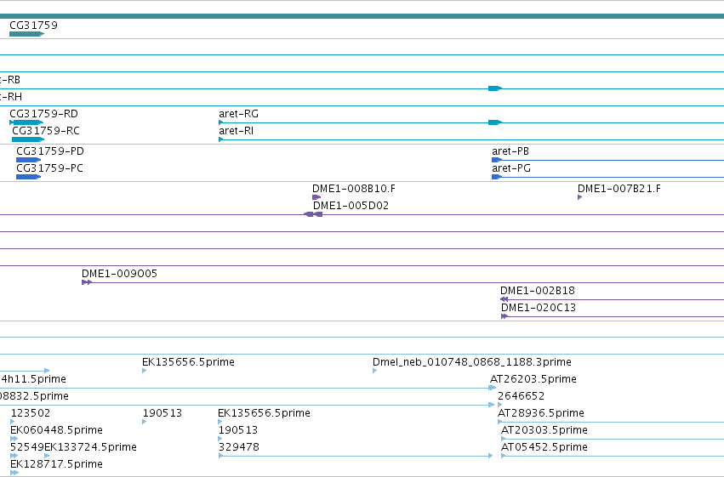Select the EK133724.5prime EST label

(x=90, y=447)
